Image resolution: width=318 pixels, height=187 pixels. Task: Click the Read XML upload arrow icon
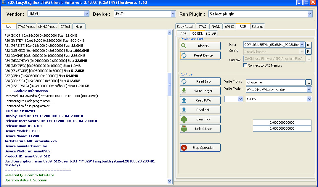coord(184,110)
